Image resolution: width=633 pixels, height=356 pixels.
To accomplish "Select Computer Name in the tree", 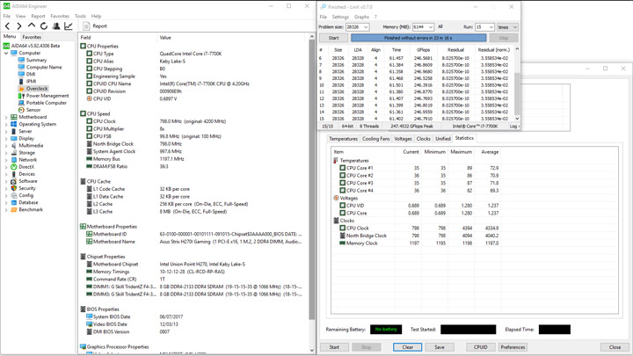I will (x=44, y=67).
